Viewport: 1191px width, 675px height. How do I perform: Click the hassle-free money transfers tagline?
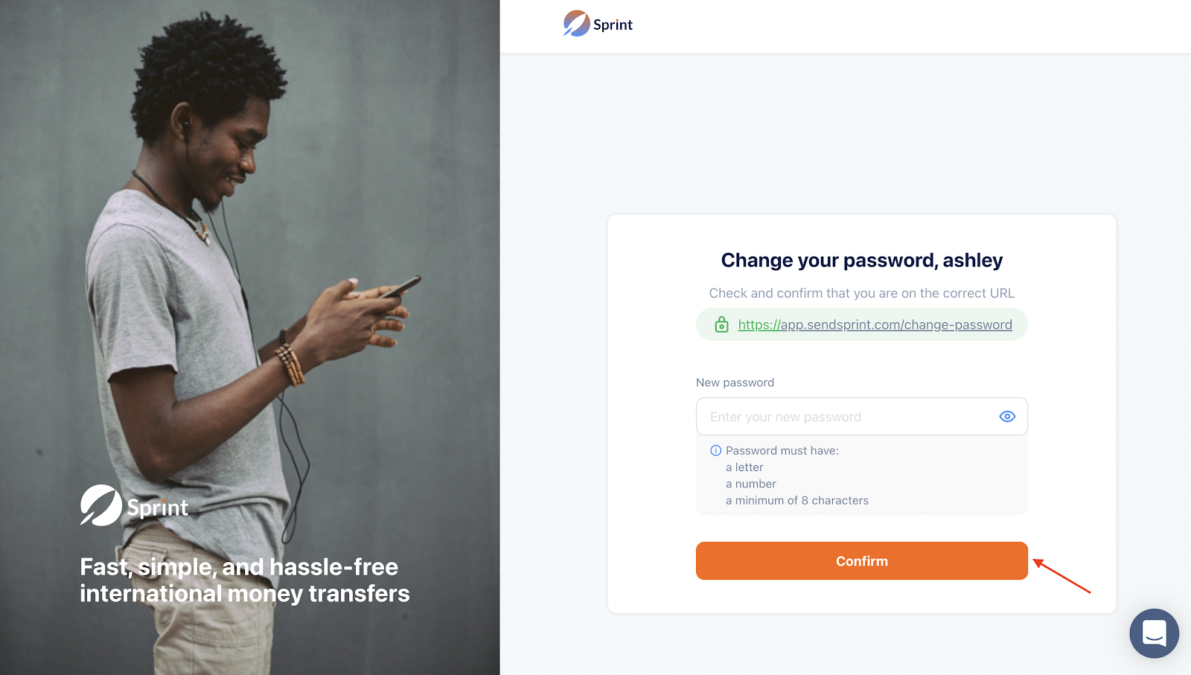coord(245,580)
